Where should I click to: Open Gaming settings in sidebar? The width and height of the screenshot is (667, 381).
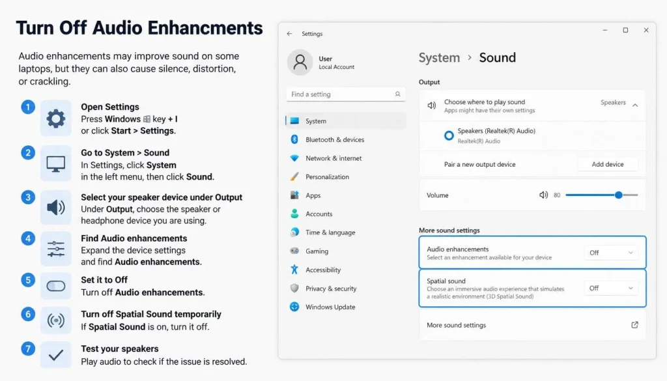[346, 251]
